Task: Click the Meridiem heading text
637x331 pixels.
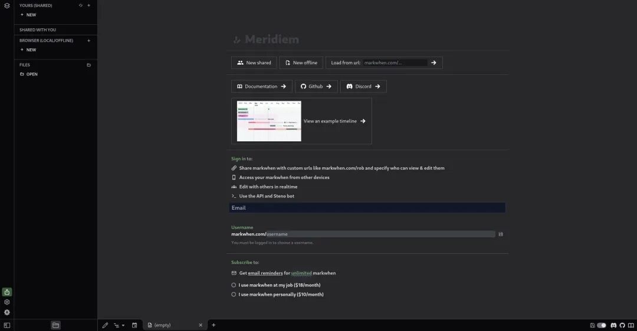Action: (272, 39)
